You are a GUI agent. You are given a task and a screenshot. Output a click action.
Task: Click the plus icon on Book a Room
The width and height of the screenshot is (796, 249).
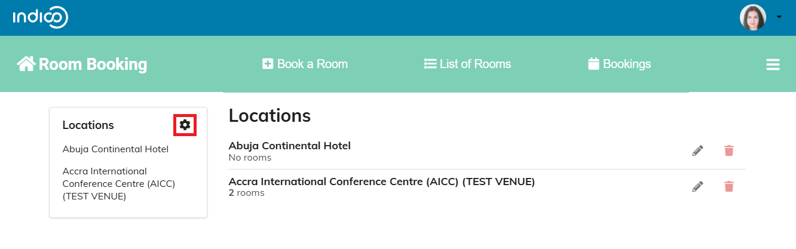[268, 64]
